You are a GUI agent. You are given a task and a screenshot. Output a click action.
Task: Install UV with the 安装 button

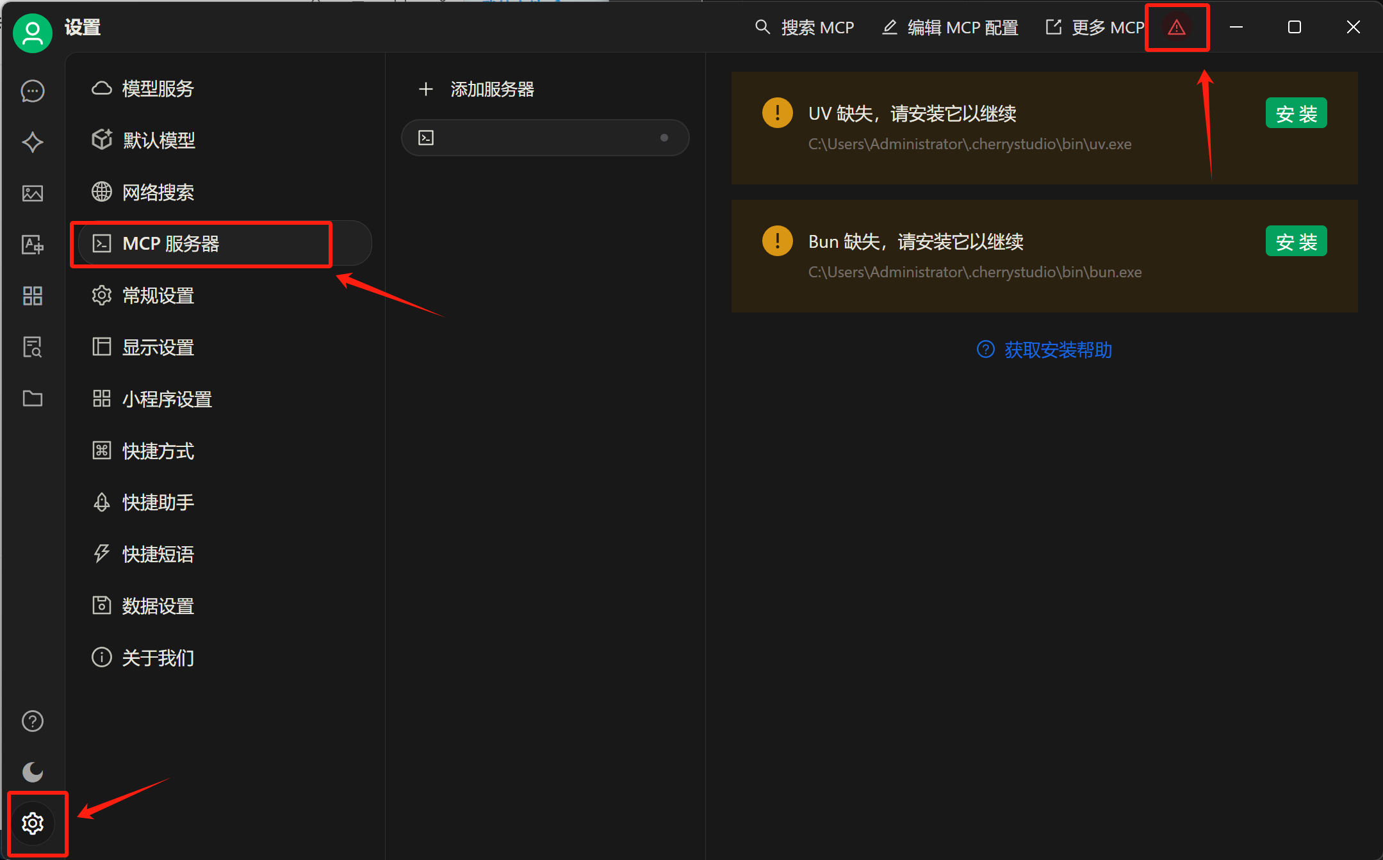click(1296, 113)
